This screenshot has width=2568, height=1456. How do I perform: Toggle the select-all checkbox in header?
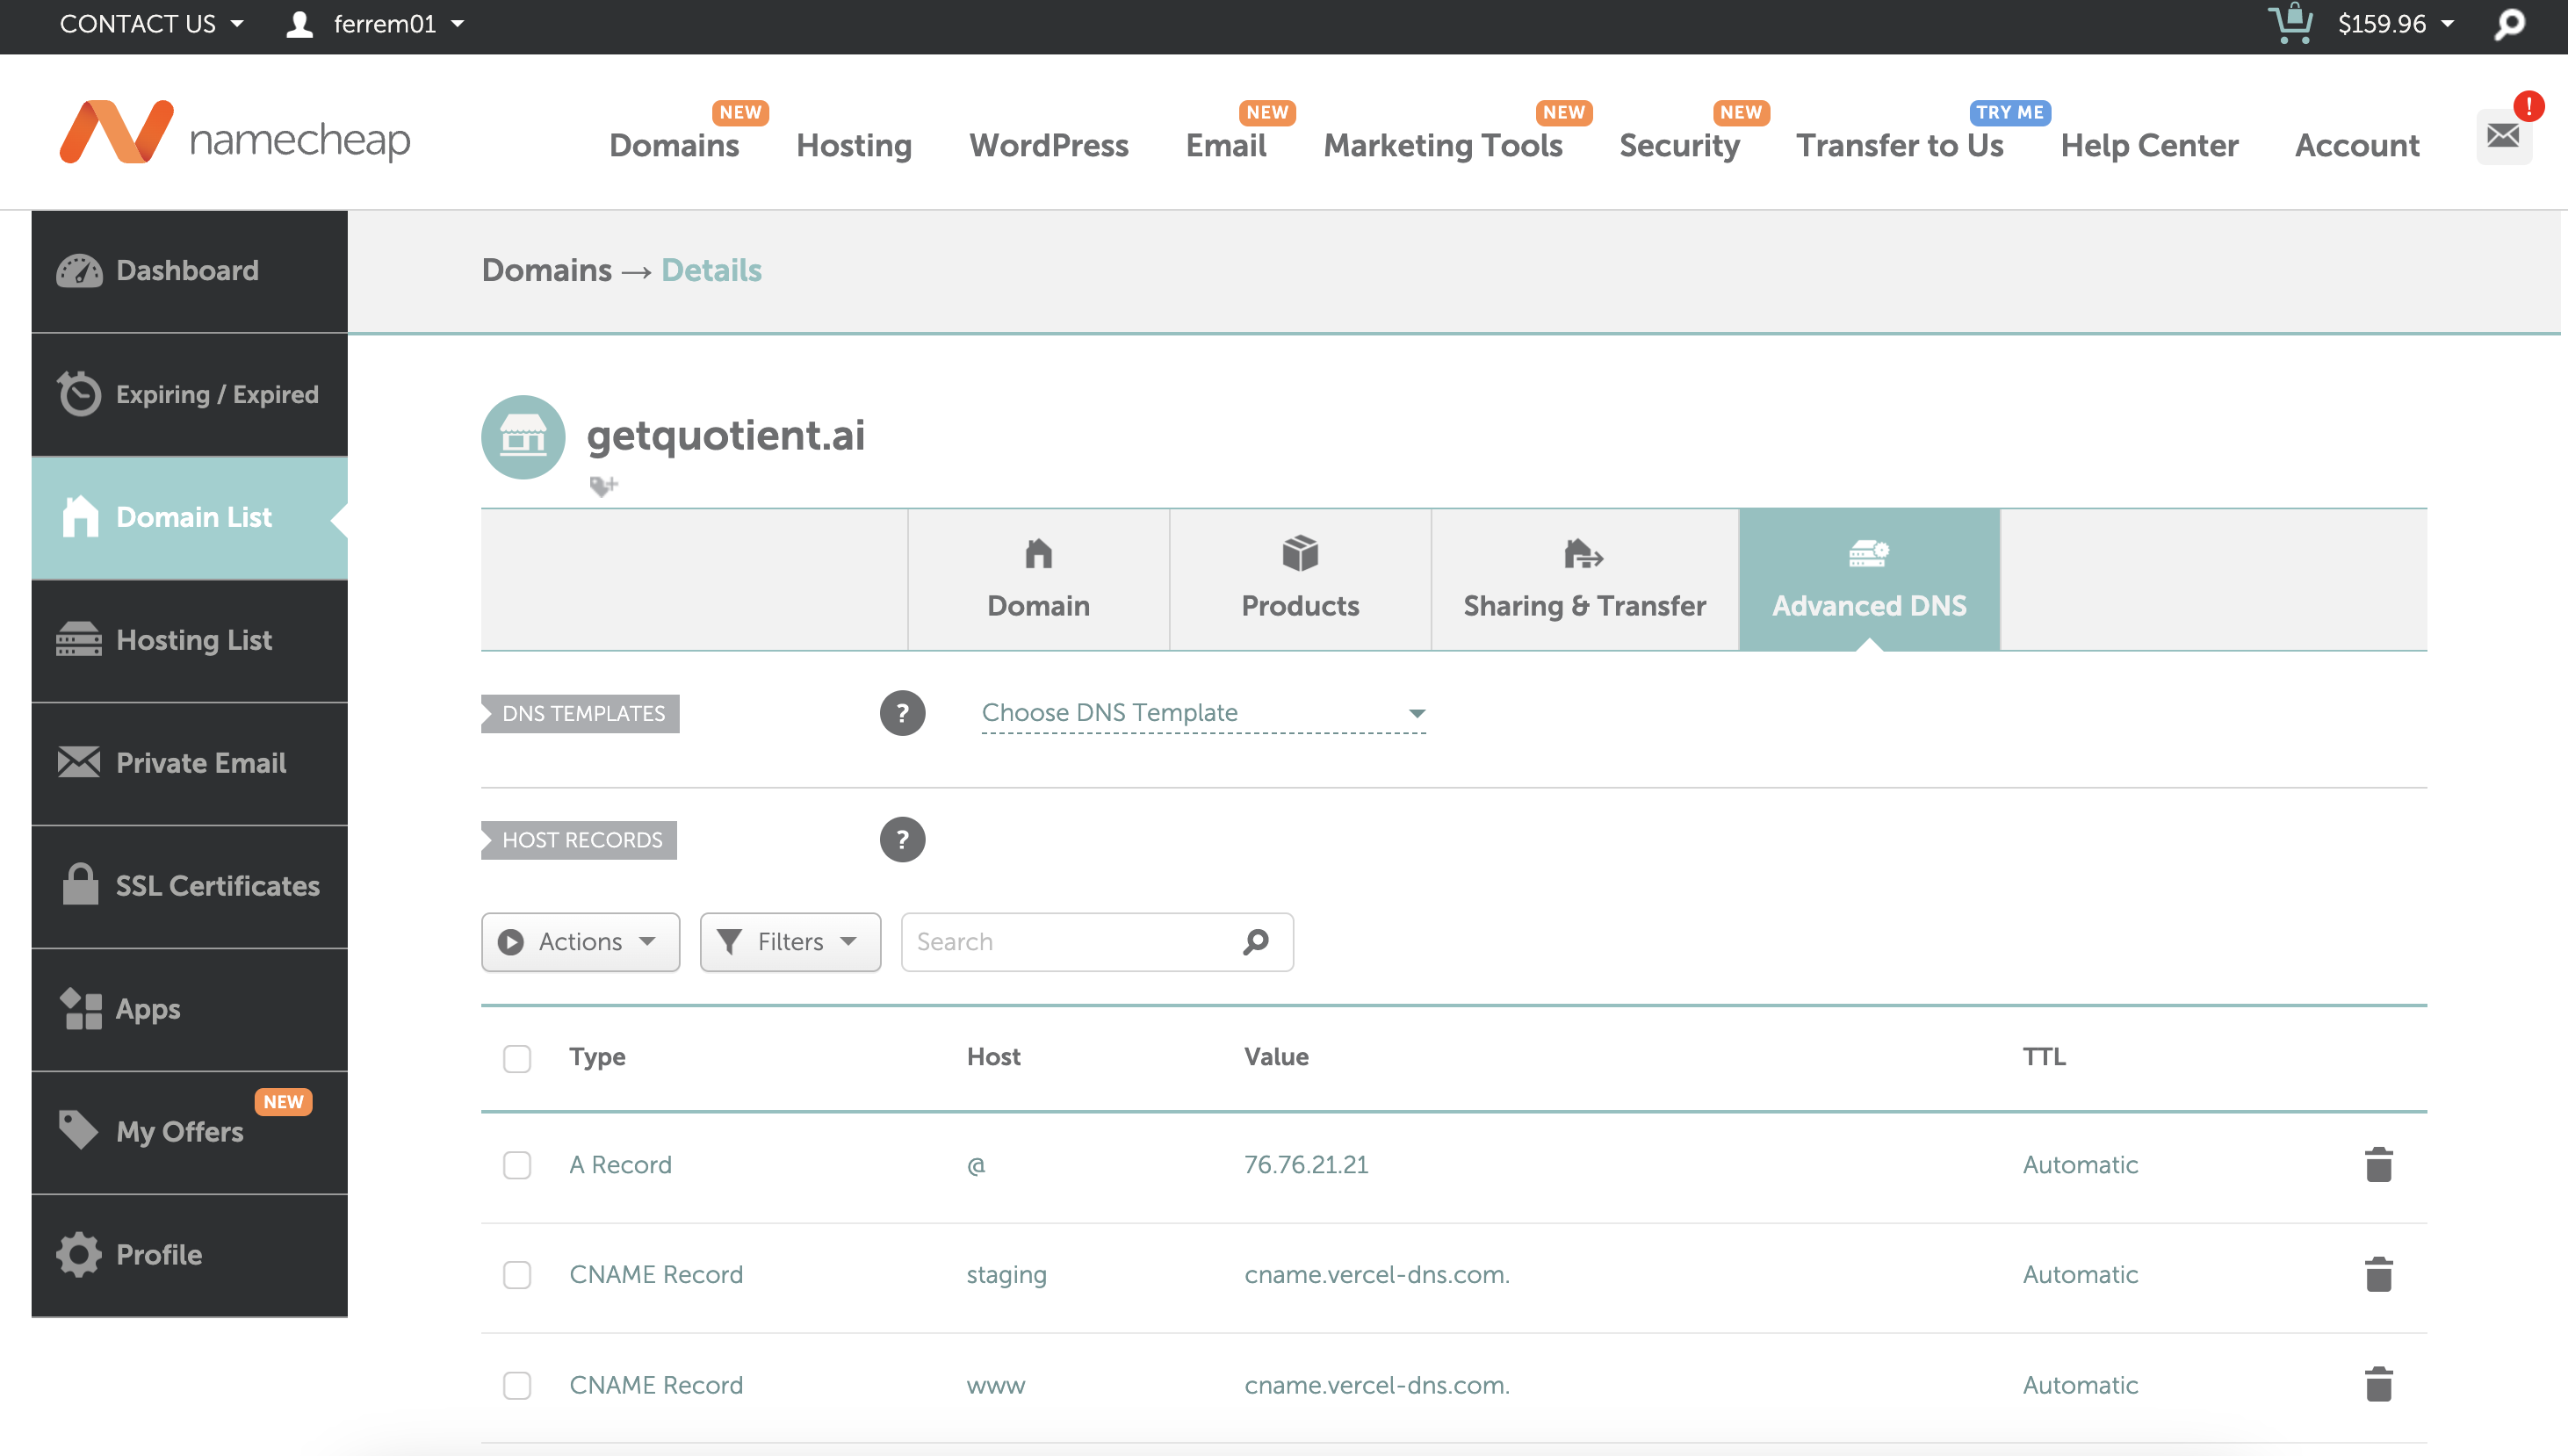517,1058
